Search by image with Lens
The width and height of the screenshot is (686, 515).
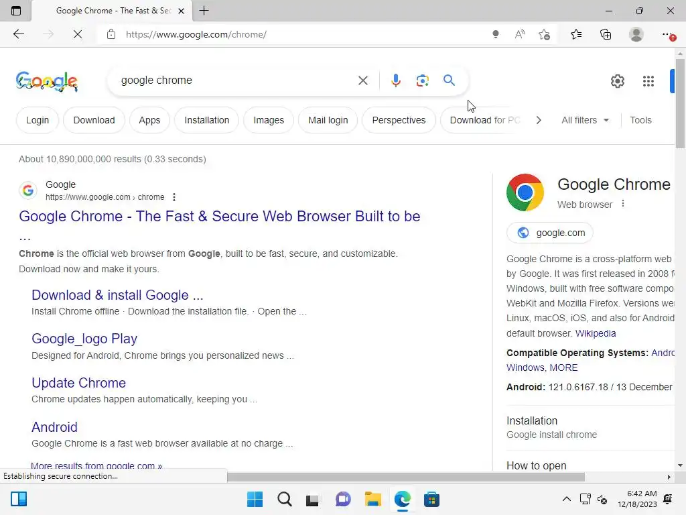click(x=422, y=80)
